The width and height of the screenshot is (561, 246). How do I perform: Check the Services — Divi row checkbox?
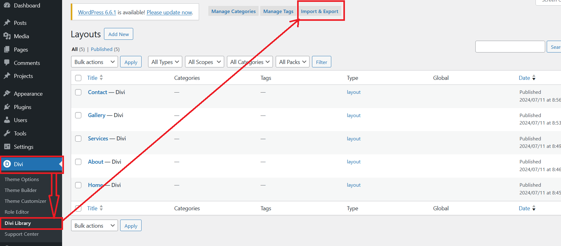tap(78, 139)
